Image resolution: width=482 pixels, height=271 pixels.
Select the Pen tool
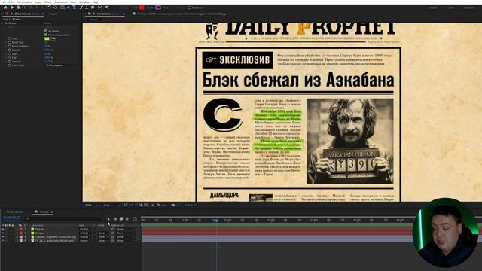tap(69, 8)
